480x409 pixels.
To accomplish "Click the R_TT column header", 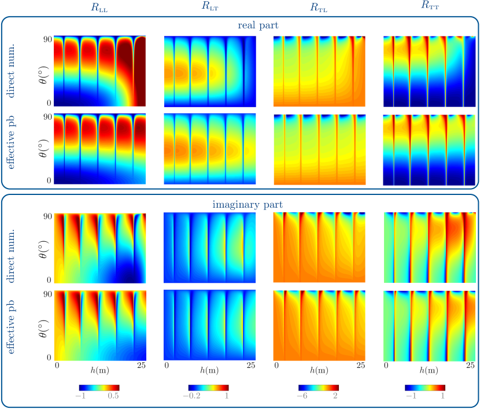I will point(430,6).
